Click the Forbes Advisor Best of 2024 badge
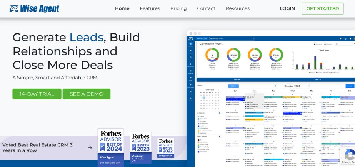 111,147
